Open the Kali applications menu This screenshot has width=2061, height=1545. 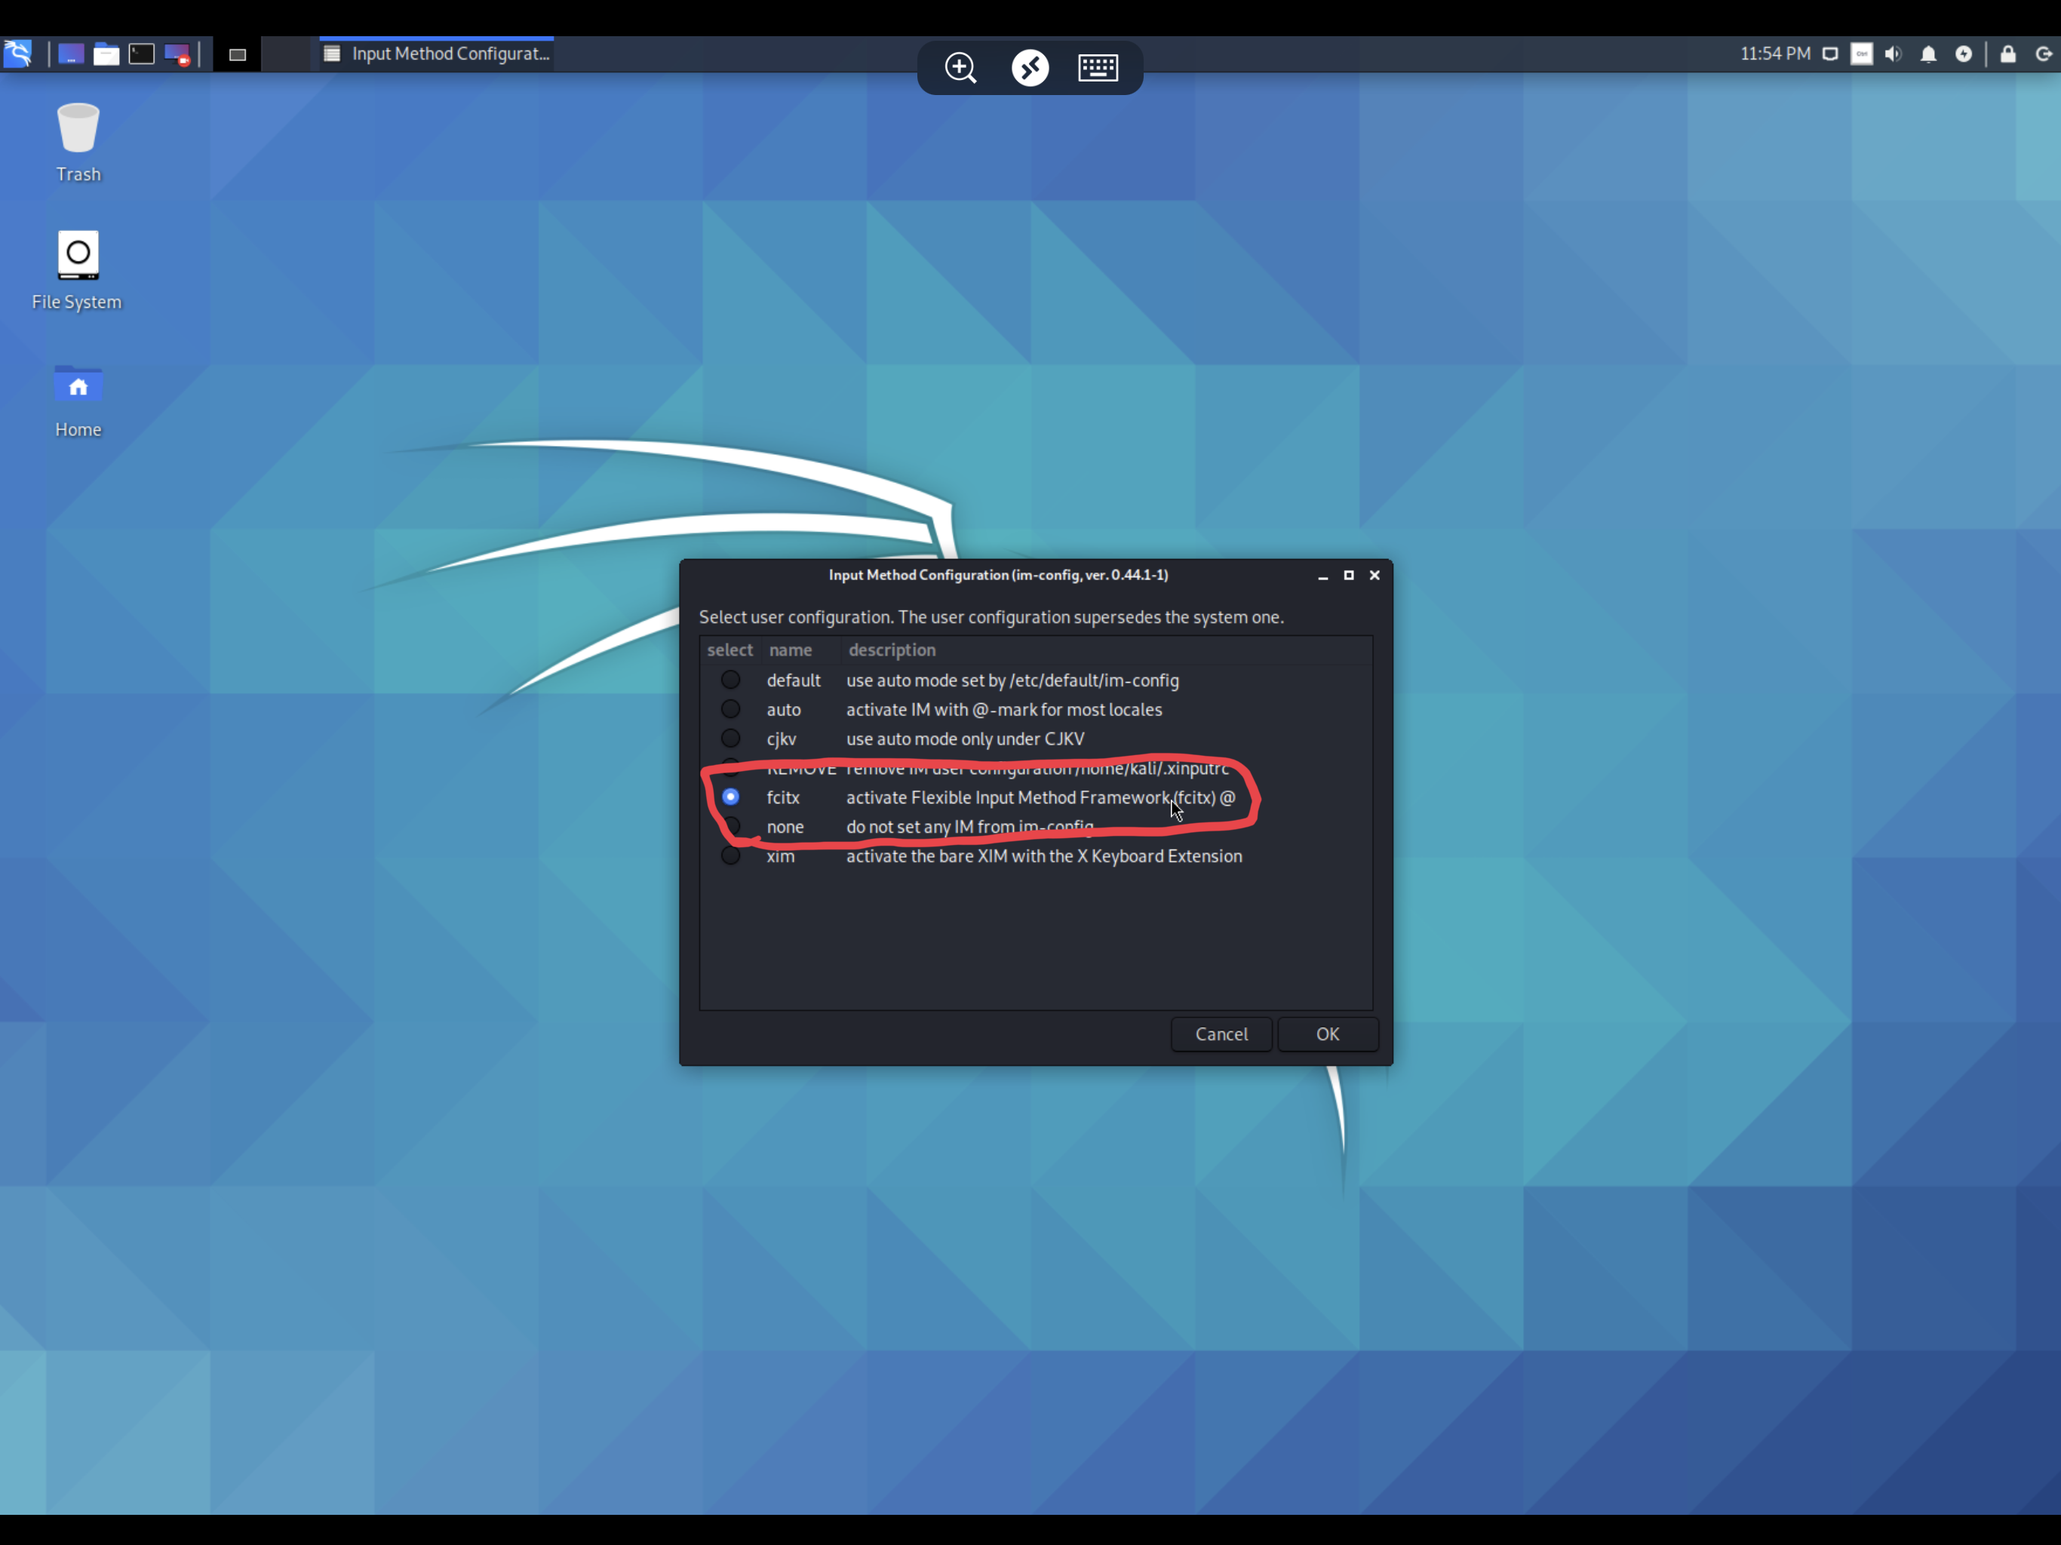coord(17,54)
